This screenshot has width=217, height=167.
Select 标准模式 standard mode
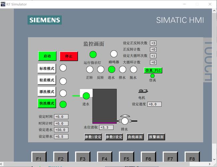(47, 68)
